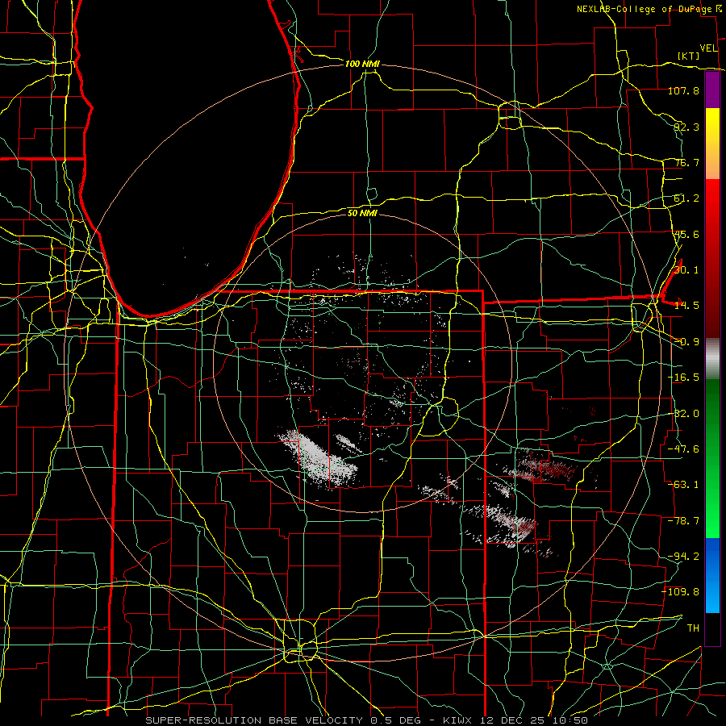Viewport: 726px width, 726px height.
Task: Click the 76.7 velocity scale value
Action: tap(686, 162)
